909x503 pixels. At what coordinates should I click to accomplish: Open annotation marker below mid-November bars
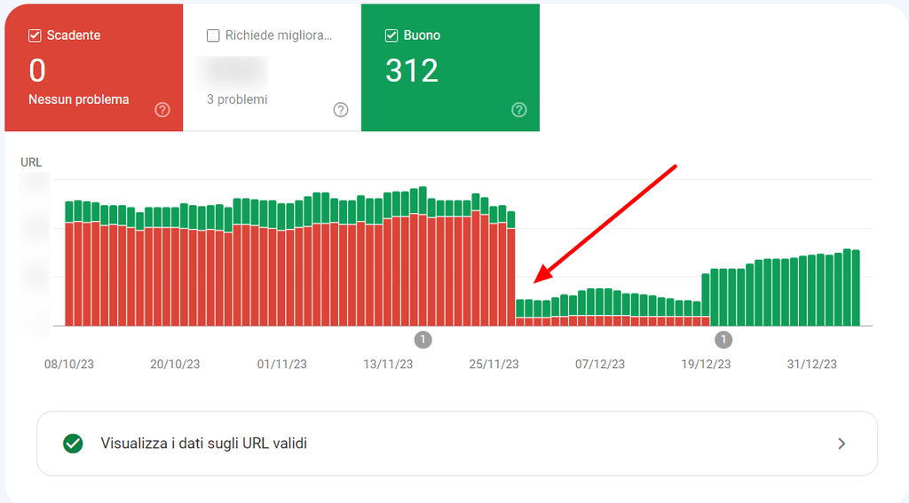coord(423,340)
